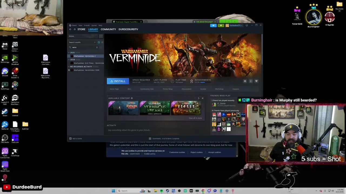346x194 pixels.
Task: Open Available Content help question mark
Action: click(132, 98)
